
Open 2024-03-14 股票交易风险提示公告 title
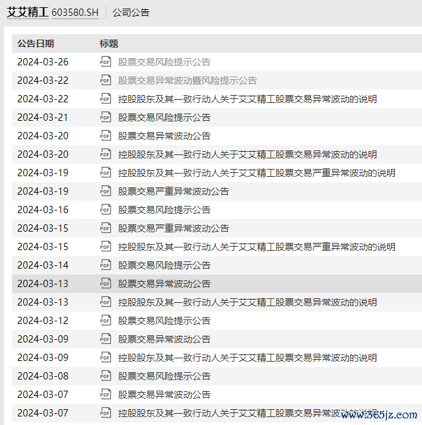point(164,265)
